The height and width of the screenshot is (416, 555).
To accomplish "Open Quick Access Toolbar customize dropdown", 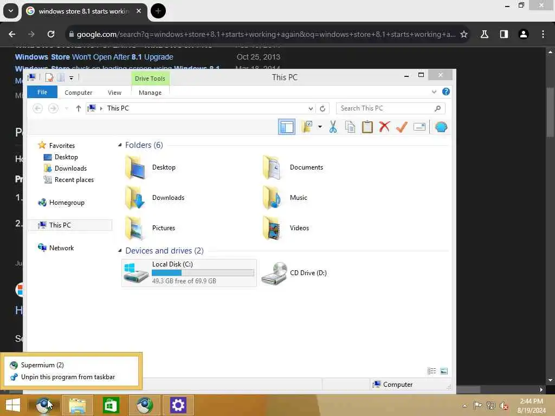I will click(71, 78).
